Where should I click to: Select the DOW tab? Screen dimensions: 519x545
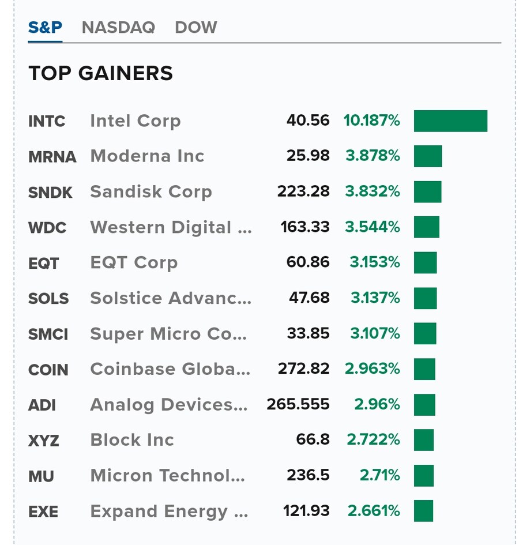tap(196, 27)
